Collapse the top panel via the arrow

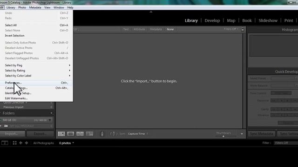151,12
